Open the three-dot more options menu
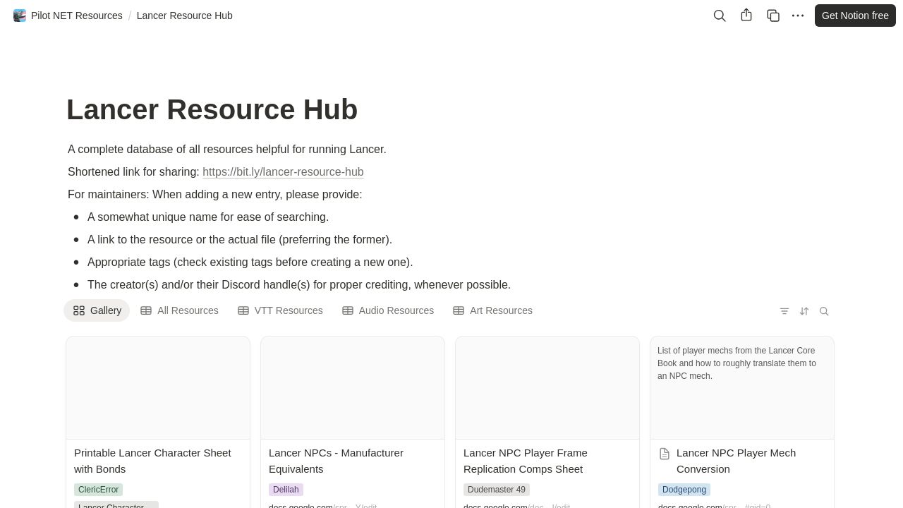 797,16
